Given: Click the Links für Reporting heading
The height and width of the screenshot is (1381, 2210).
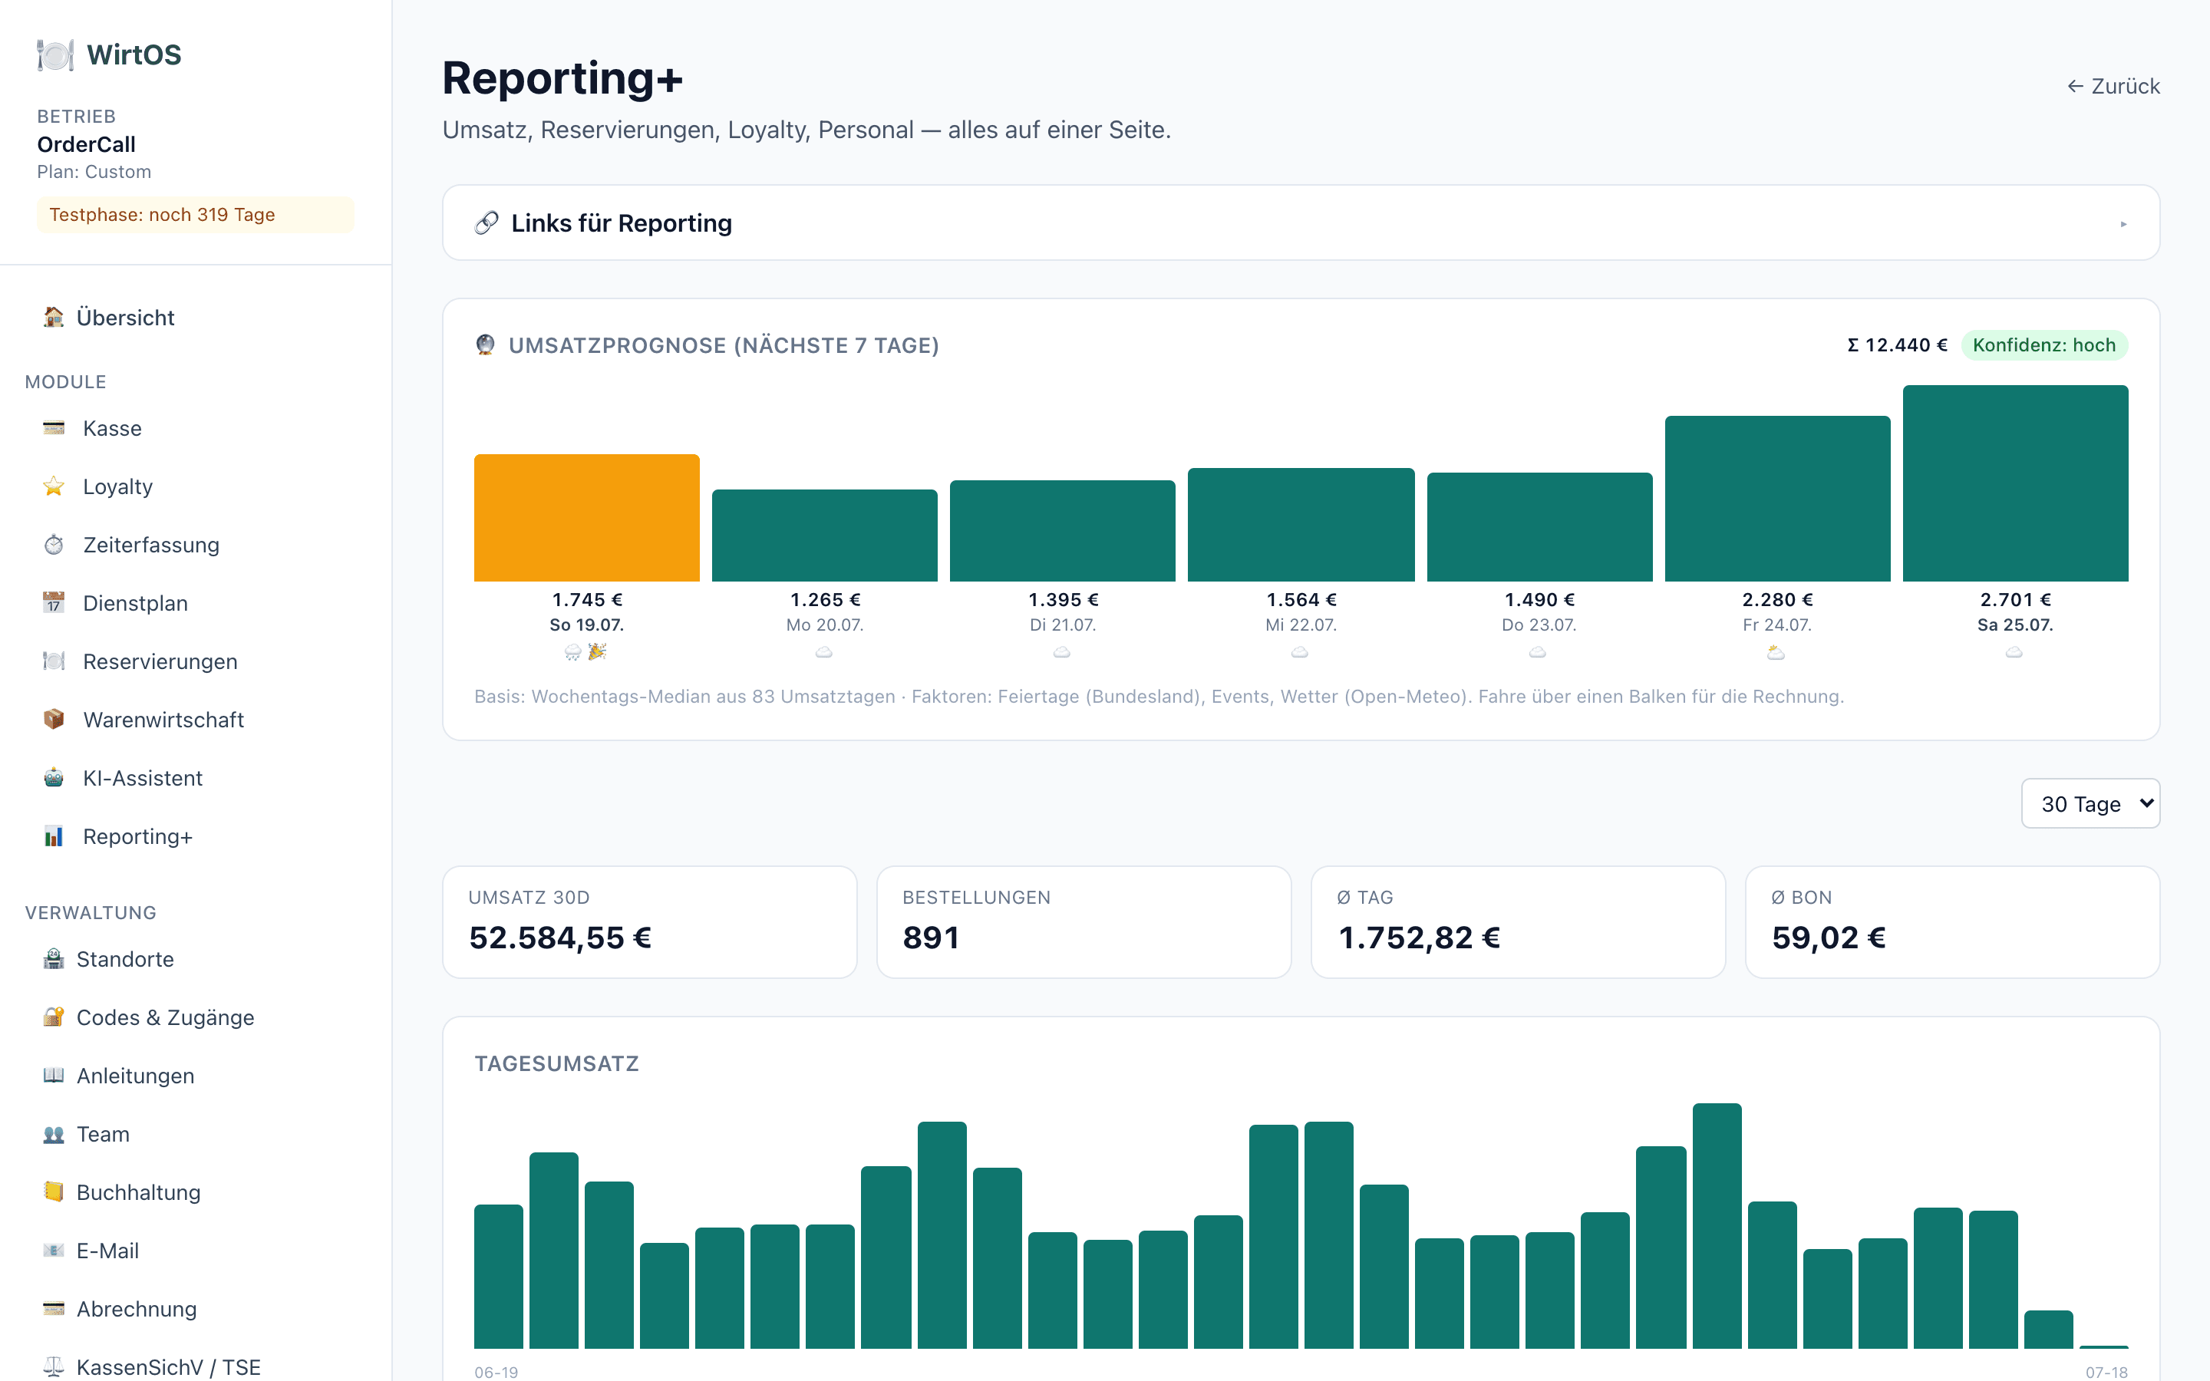Looking at the screenshot, I should pos(621,222).
